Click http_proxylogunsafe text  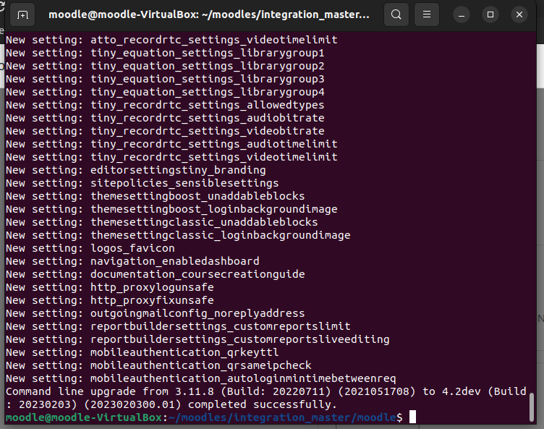152,287
